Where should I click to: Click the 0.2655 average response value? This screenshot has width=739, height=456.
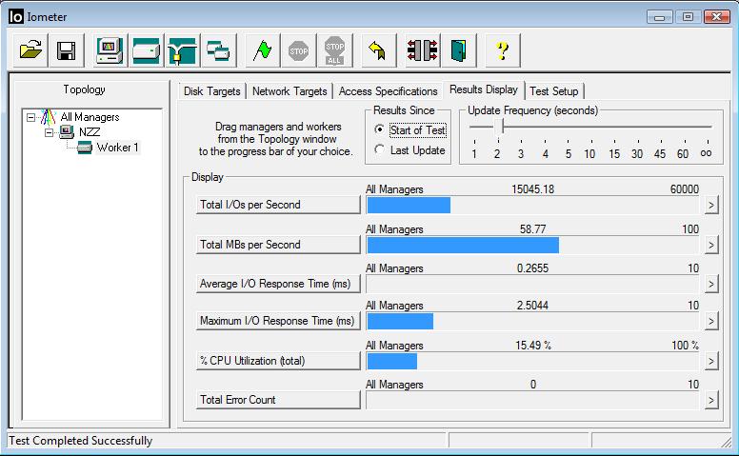(532, 268)
